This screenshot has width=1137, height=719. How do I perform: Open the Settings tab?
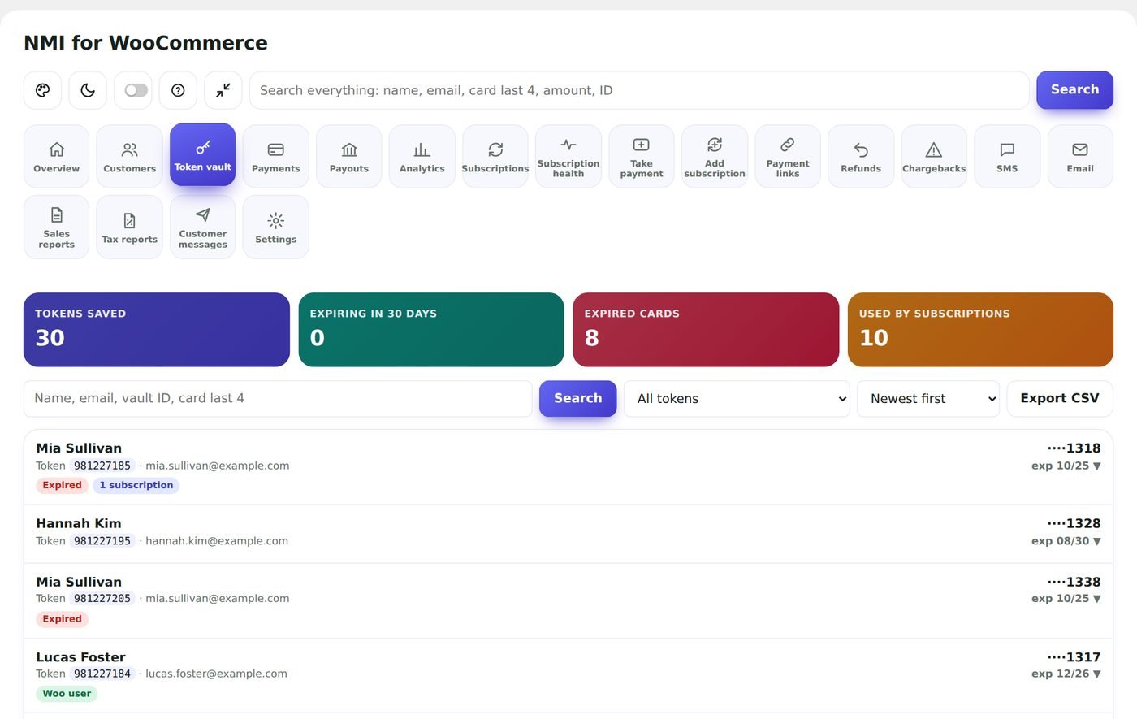click(275, 227)
